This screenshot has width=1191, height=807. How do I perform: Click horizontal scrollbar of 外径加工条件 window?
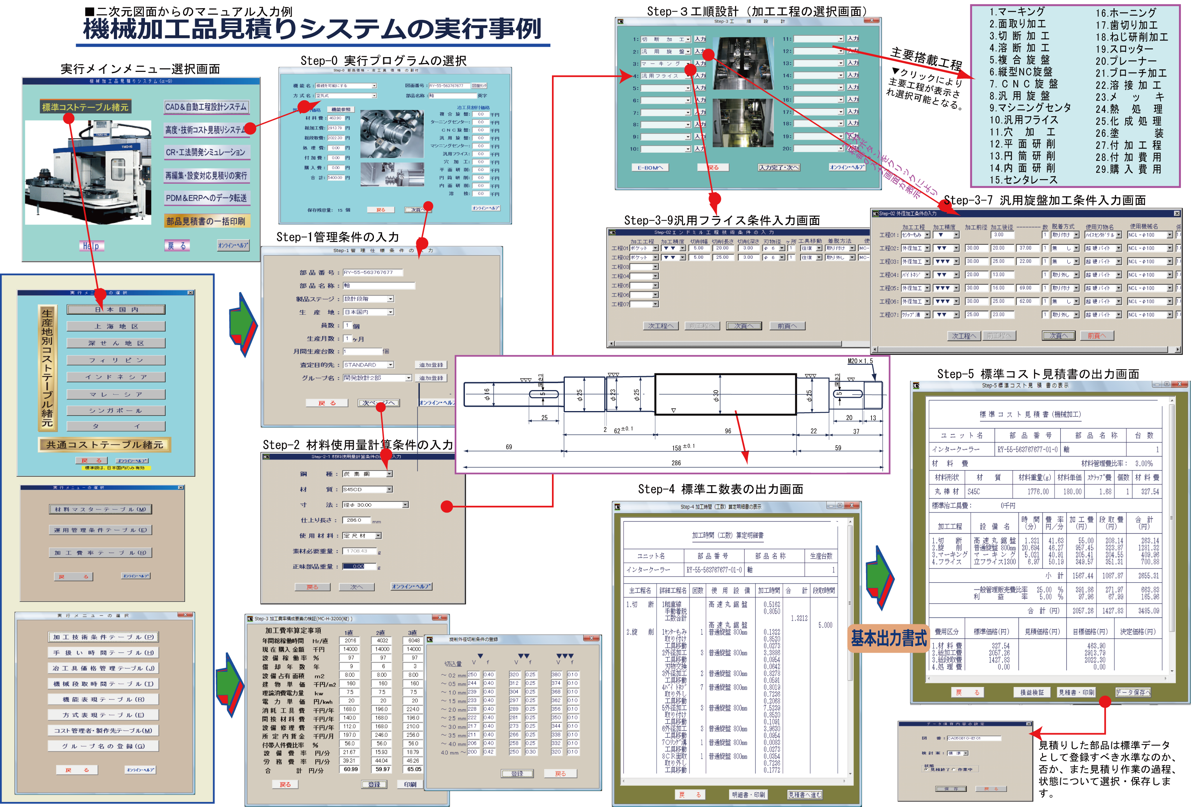pos(1027,349)
